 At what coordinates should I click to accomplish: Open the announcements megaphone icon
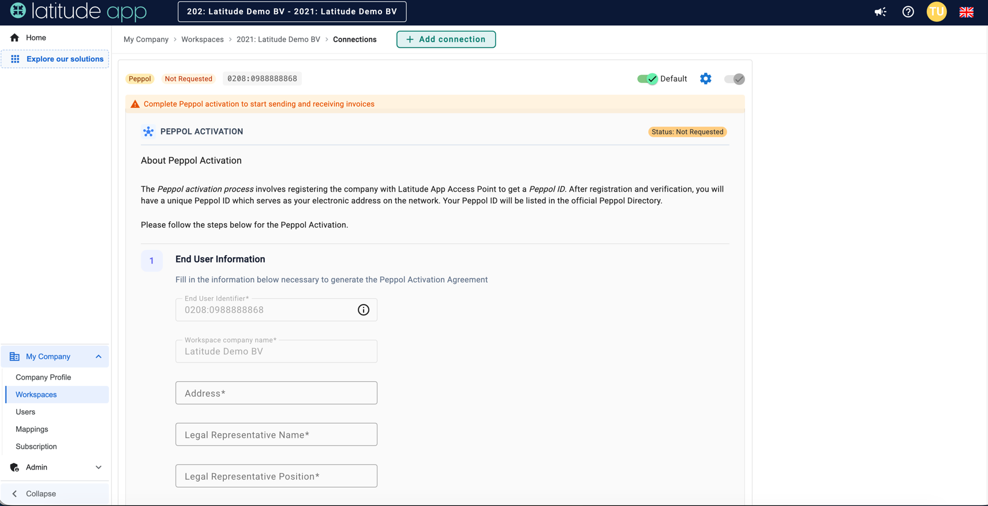click(880, 12)
